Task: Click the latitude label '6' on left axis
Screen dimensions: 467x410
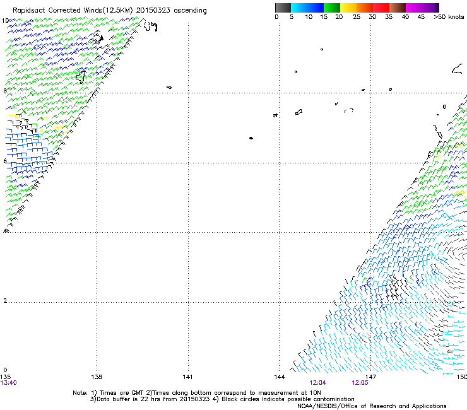Action: (5, 161)
